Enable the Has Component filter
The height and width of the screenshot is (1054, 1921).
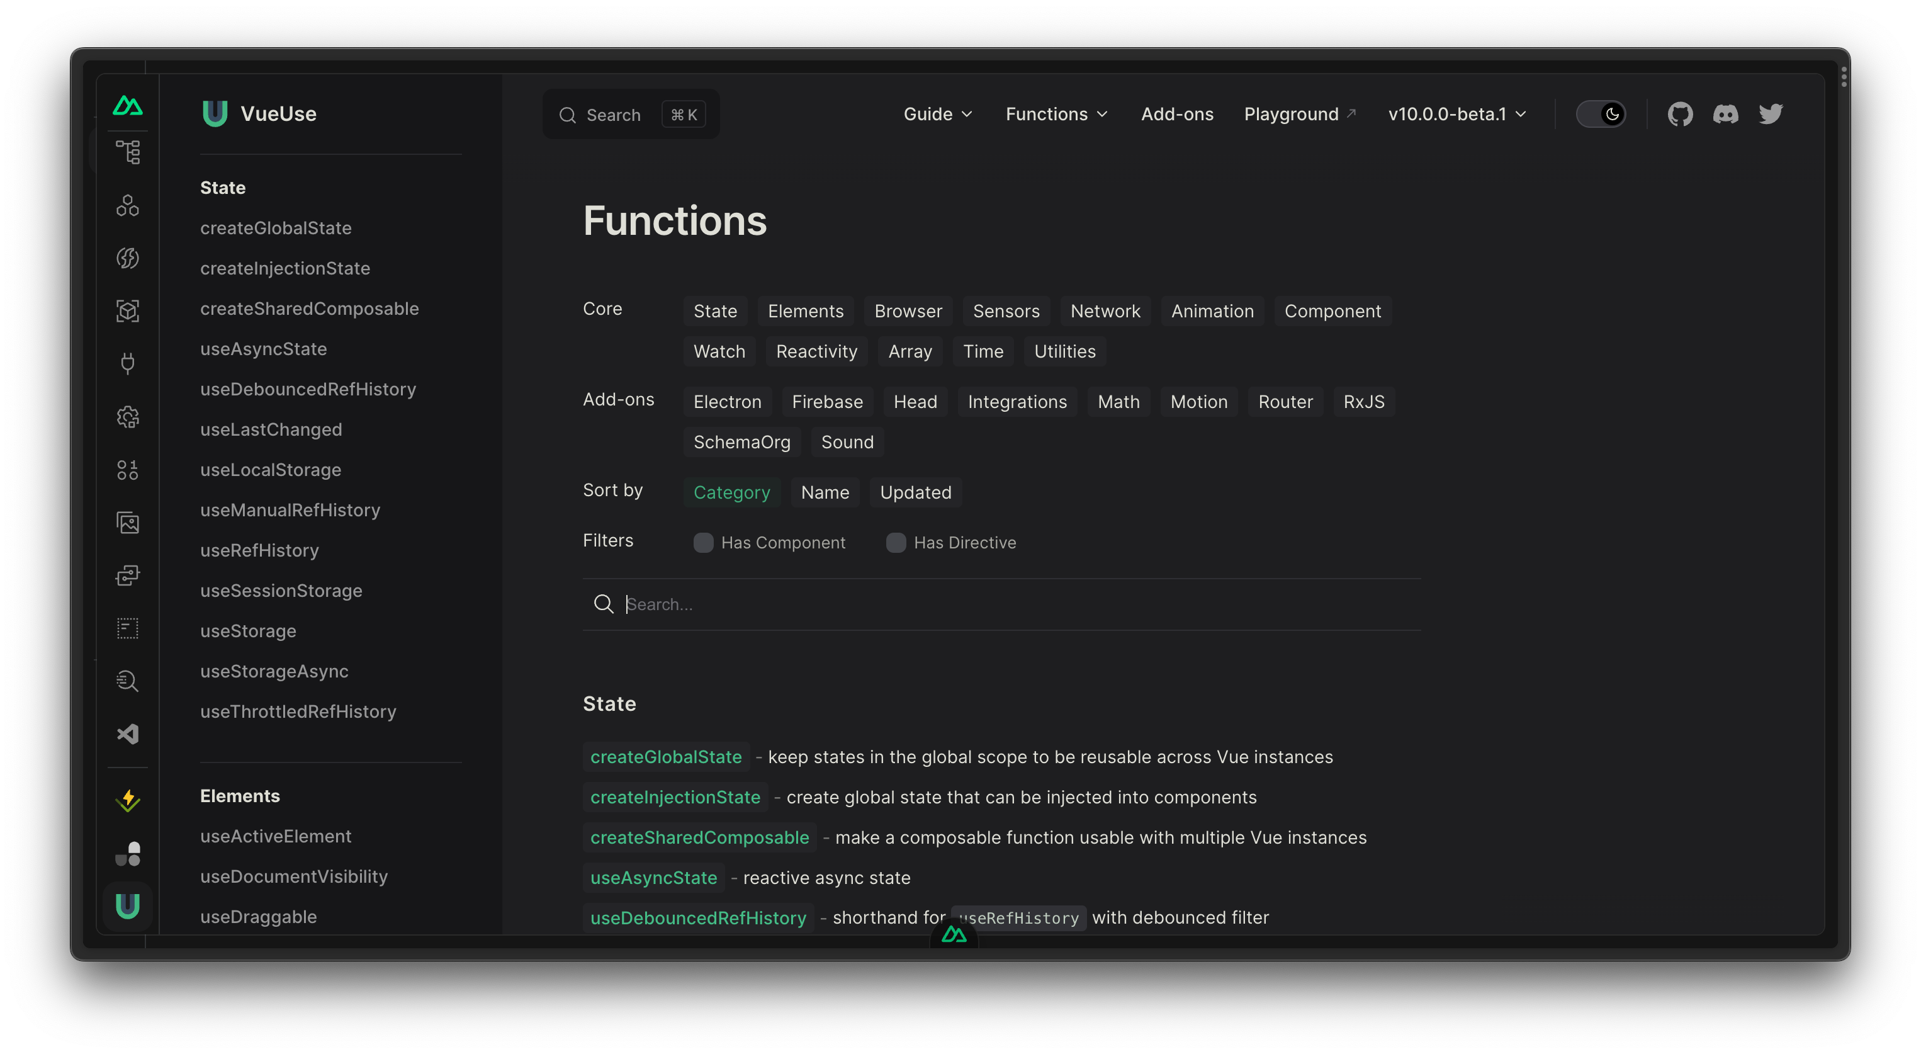click(x=703, y=542)
